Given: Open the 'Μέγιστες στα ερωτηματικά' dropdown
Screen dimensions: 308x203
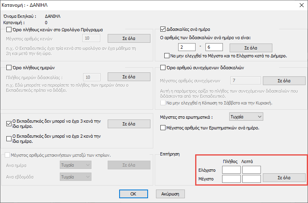Looking at the screenshot, I should click(246, 117).
